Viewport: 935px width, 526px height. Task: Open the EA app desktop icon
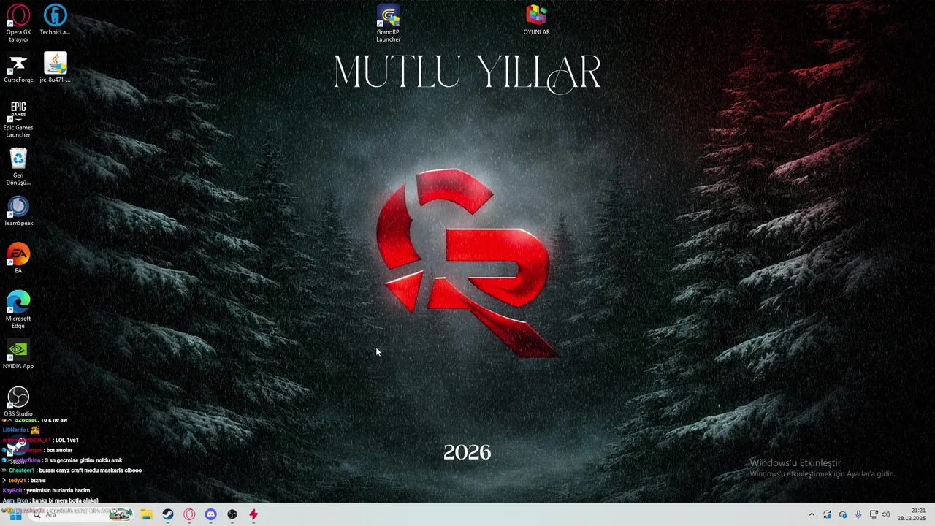(18, 259)
